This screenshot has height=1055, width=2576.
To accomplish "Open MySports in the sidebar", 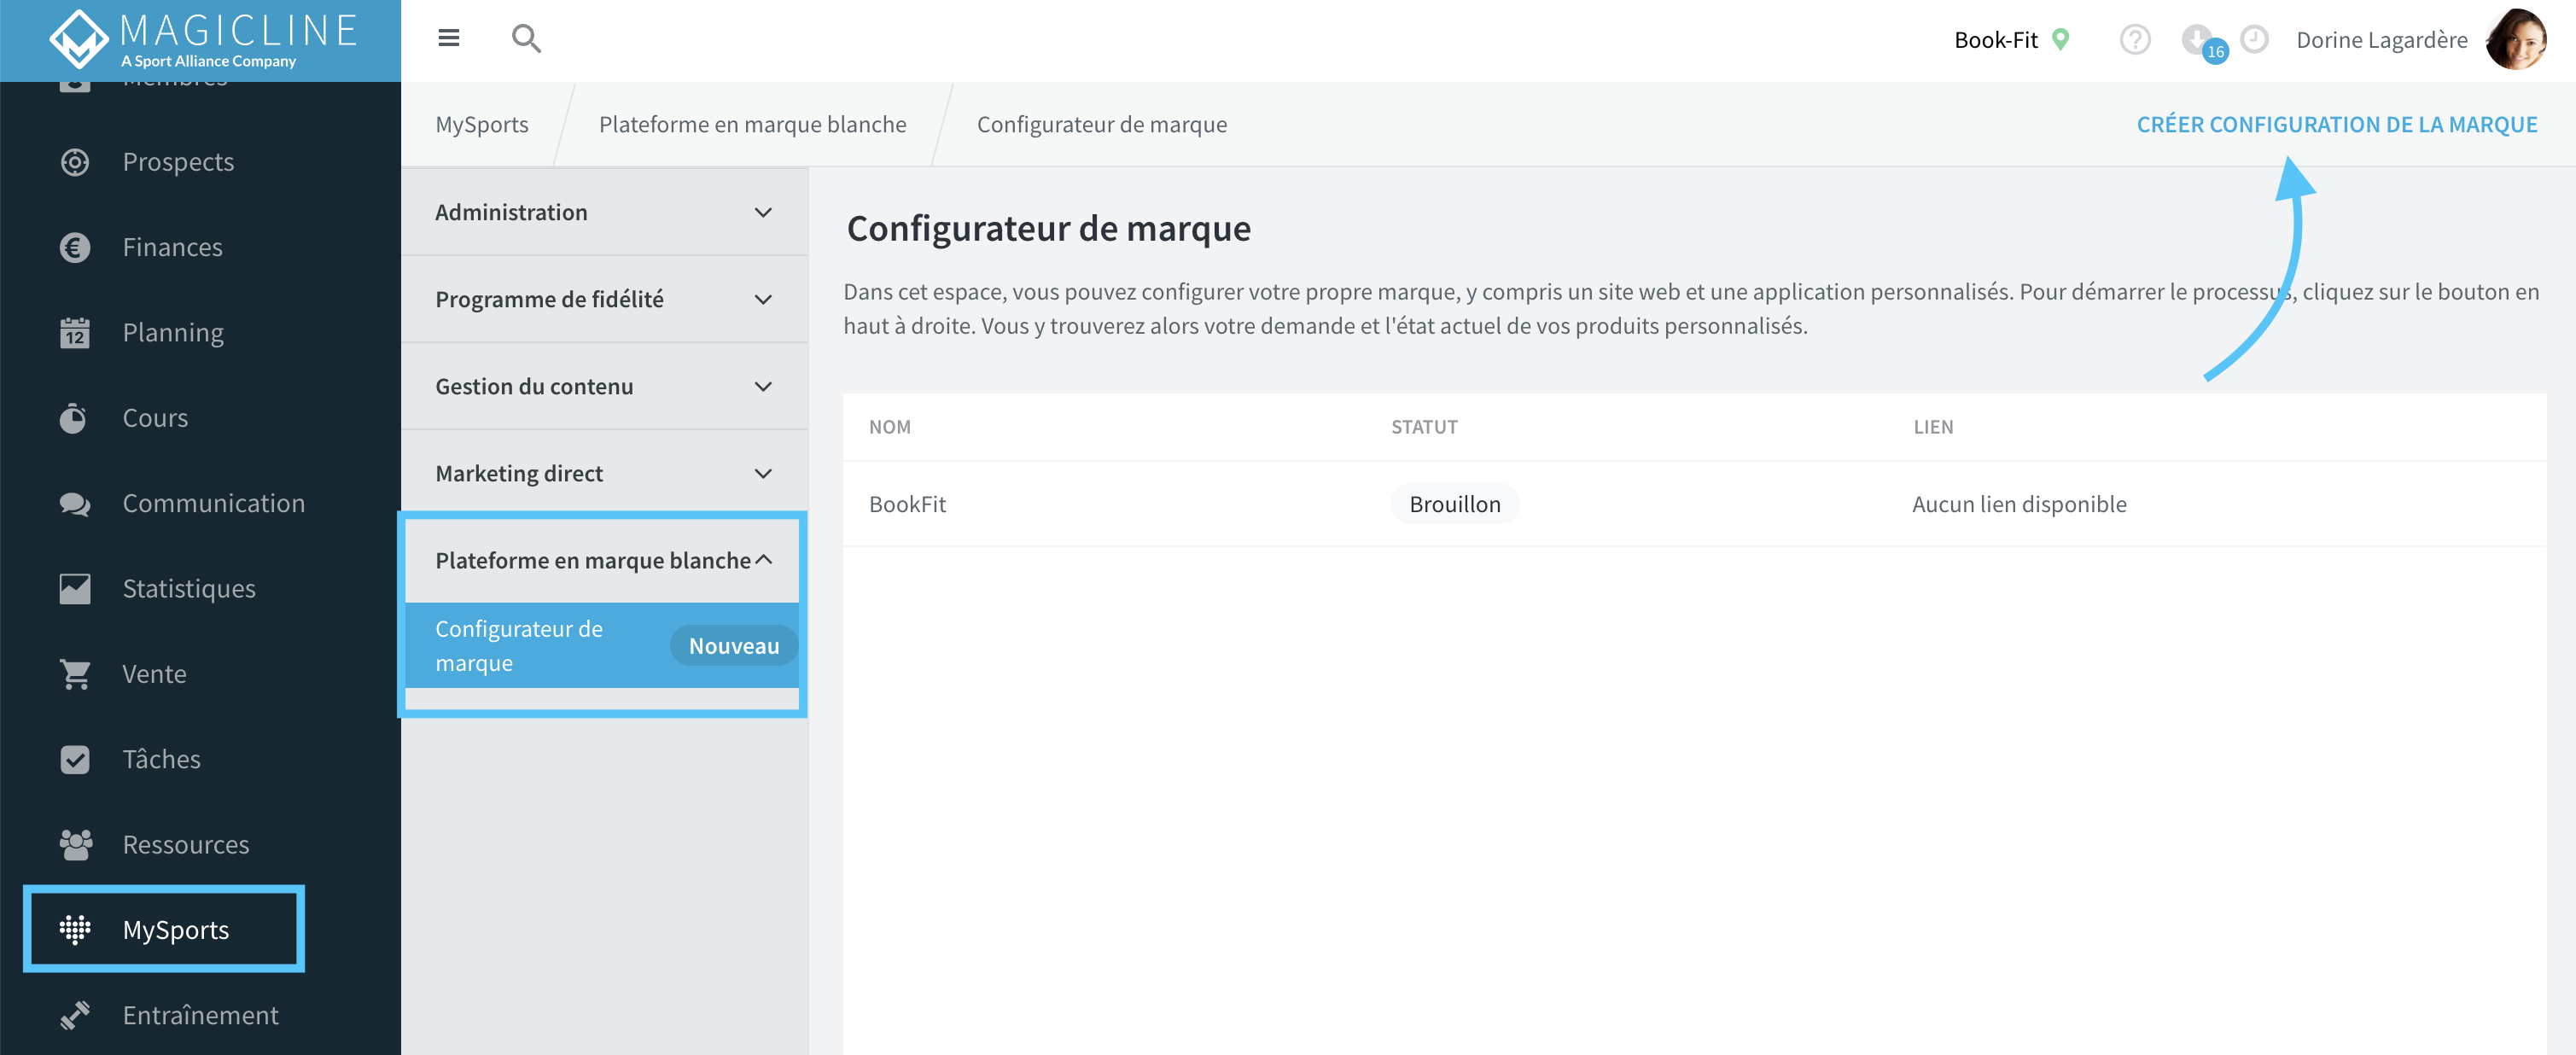I will 164,929.
